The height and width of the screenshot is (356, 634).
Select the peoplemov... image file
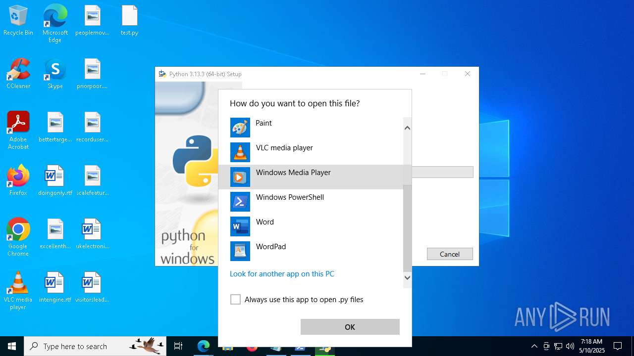coord(92,21)
